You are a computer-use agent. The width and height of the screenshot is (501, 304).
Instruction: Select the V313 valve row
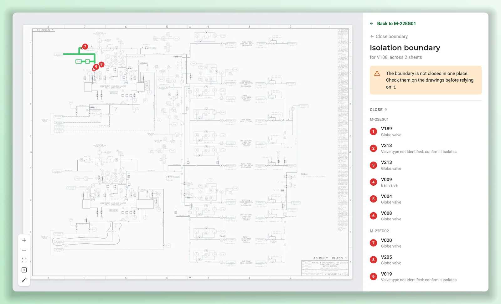coord(426,148)
